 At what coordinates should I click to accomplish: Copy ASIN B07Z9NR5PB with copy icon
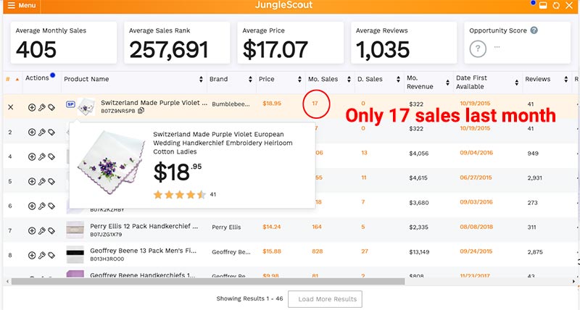tap(141, 111)
